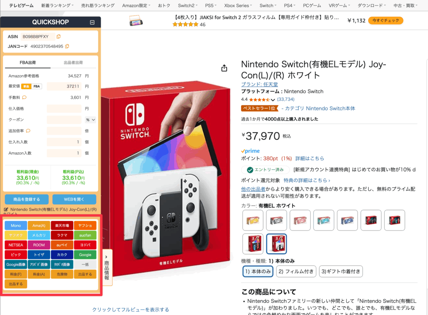Viewport: 428px width, 315px height.
Task: Choose the yellow Switch Lite color swatch
Action: pos(253,220)
